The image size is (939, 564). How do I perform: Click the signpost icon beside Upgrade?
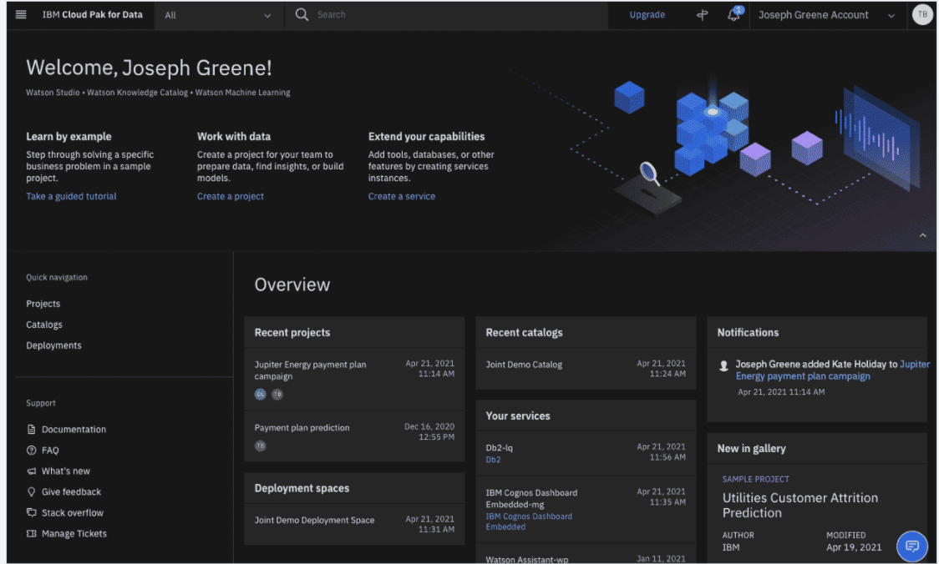click(x=702, y=15)
